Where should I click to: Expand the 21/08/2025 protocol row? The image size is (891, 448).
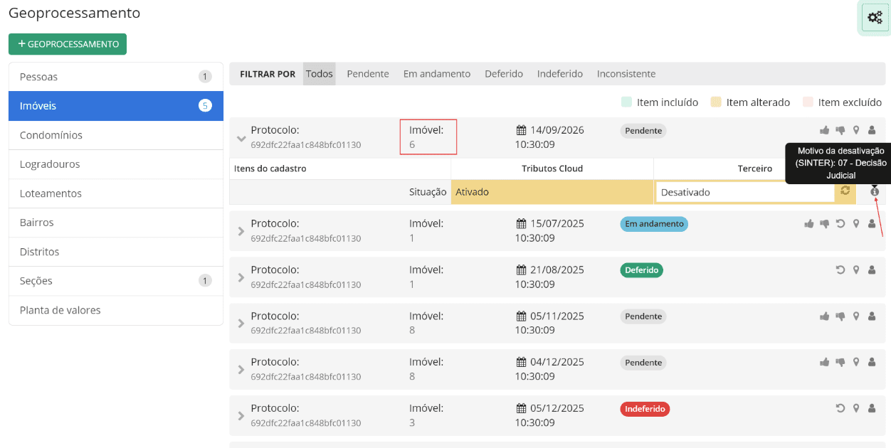241,277
